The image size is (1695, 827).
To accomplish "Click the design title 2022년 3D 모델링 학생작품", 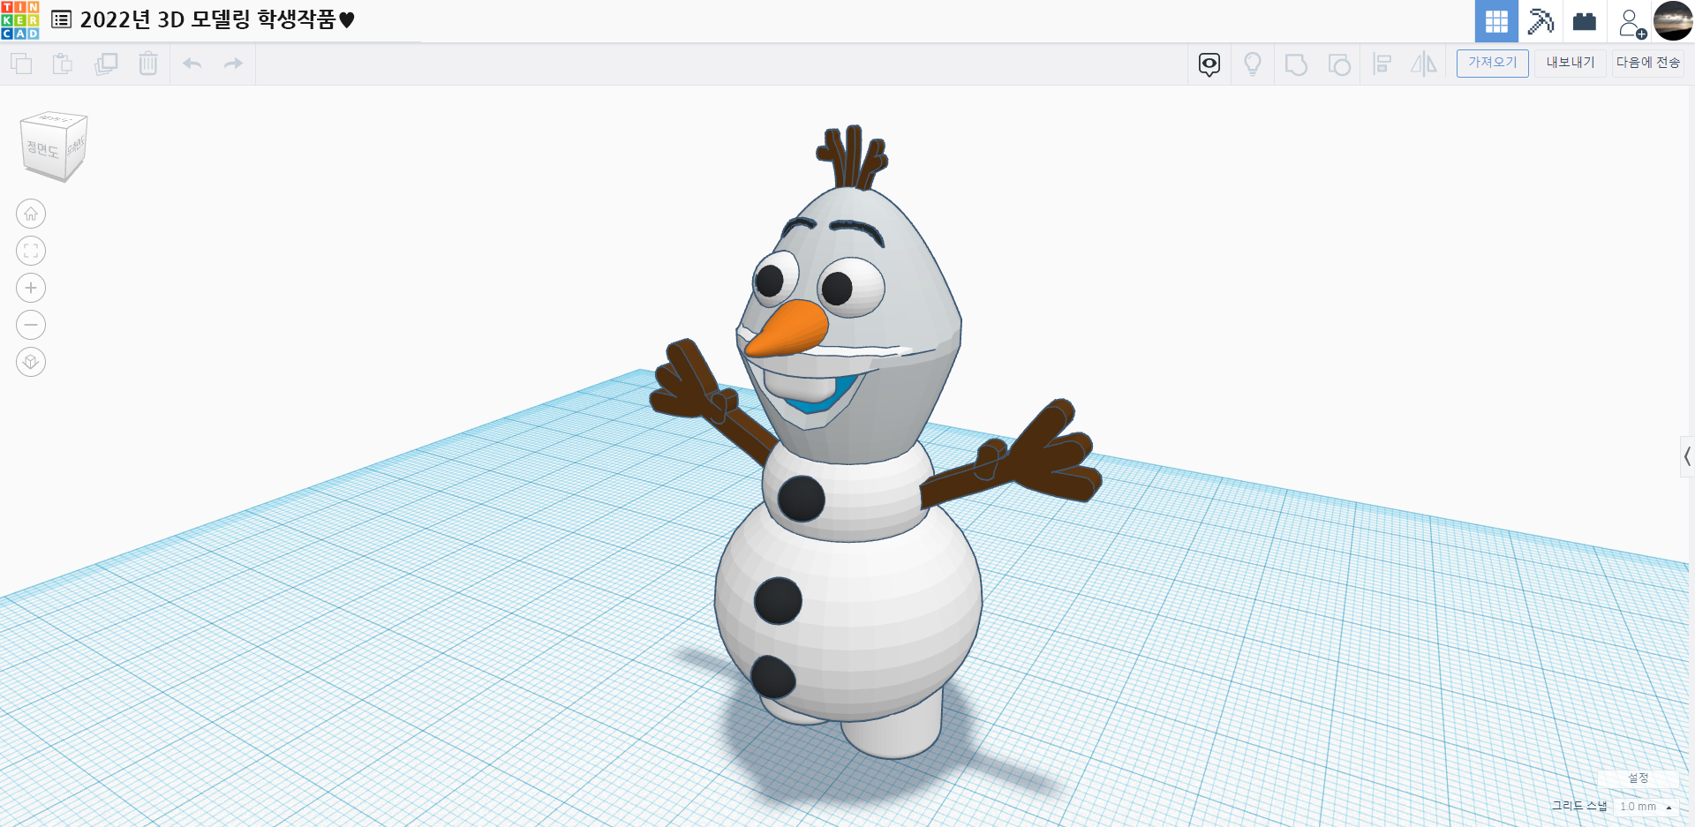I will tap(217, 19).
